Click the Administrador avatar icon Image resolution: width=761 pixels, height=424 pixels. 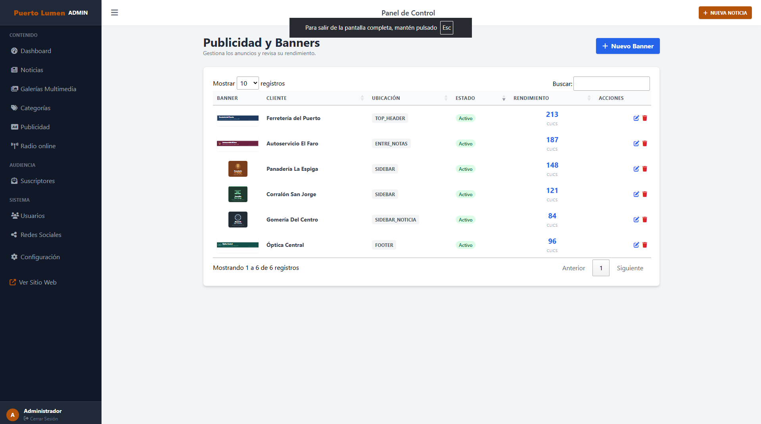click(x=13, y=414)
